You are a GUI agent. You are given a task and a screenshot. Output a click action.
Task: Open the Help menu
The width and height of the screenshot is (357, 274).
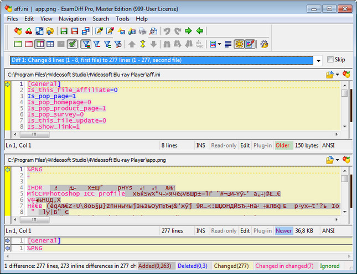tap(142, 19)
